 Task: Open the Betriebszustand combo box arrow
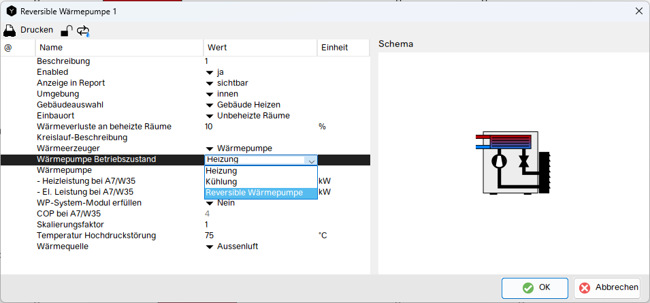point(311,160)
